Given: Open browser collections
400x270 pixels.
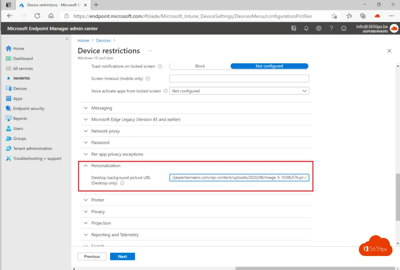Looking at the screenshot, I should click(x=363, y=16).
